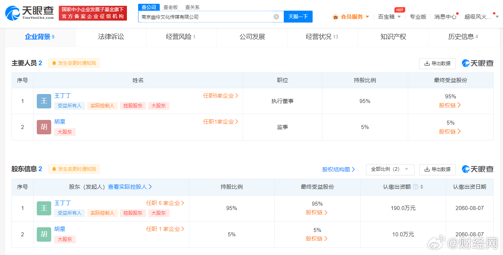
Task: Click the 天眼一下 search button
Action: tap(298, 17)
